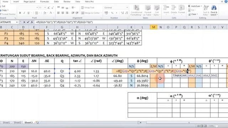
Task: Open the Review ribbon tab
Action: (x=67, y=1)
